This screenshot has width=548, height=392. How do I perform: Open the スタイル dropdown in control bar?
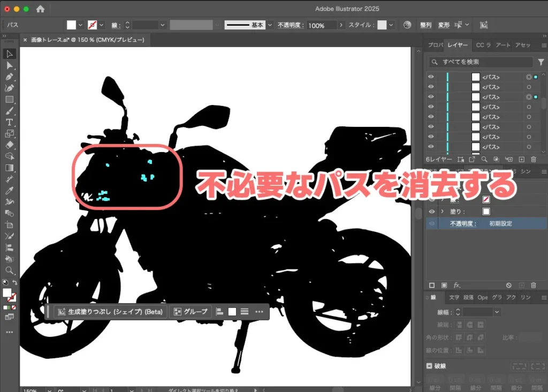coord(391,25)
